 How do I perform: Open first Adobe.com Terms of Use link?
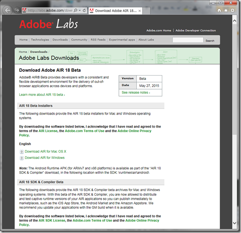(x=85, y=131)
